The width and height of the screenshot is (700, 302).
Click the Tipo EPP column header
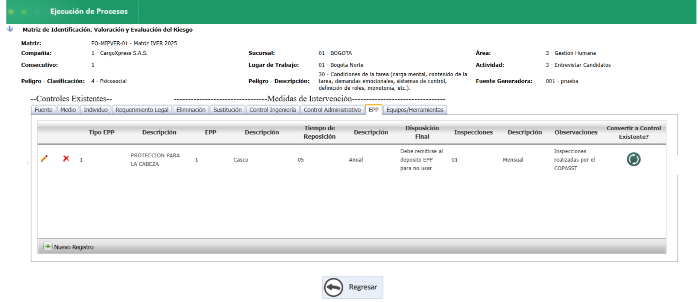pyautogui.click(x=102, y=132)
